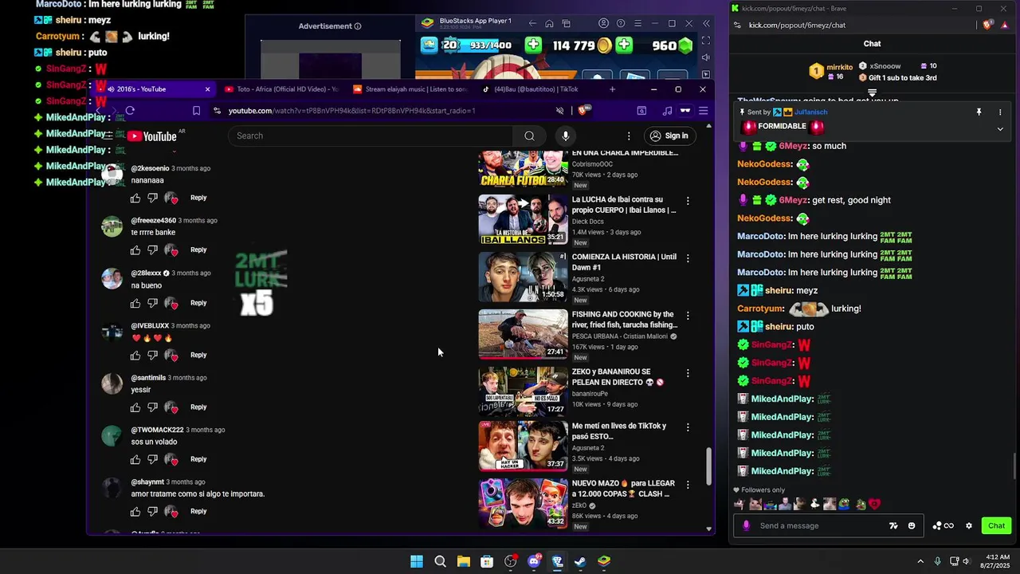Click the YouTube Sign in button
1020x574 pixels.
tap(669, 136)
